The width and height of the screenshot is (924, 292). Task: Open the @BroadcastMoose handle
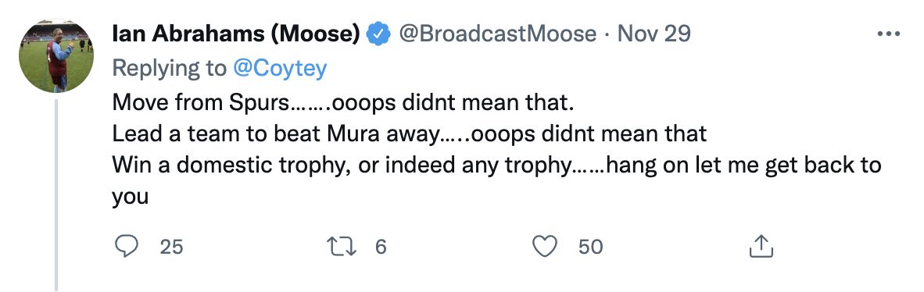point(498,34)
